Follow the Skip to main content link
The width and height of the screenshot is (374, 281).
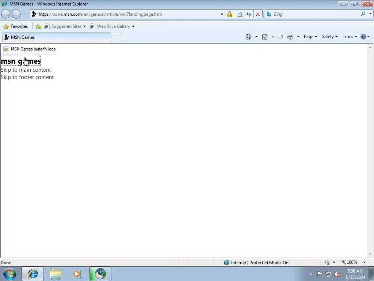click(26, 70)
